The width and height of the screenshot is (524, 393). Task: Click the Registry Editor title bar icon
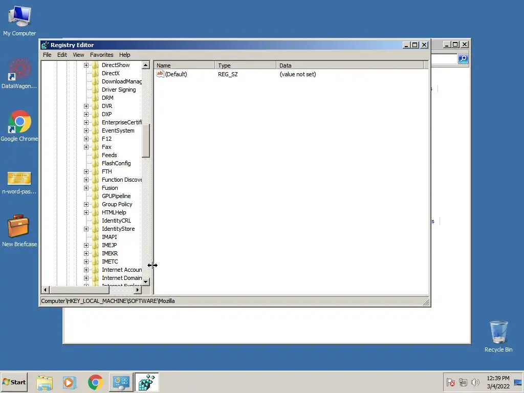[45, 45]
